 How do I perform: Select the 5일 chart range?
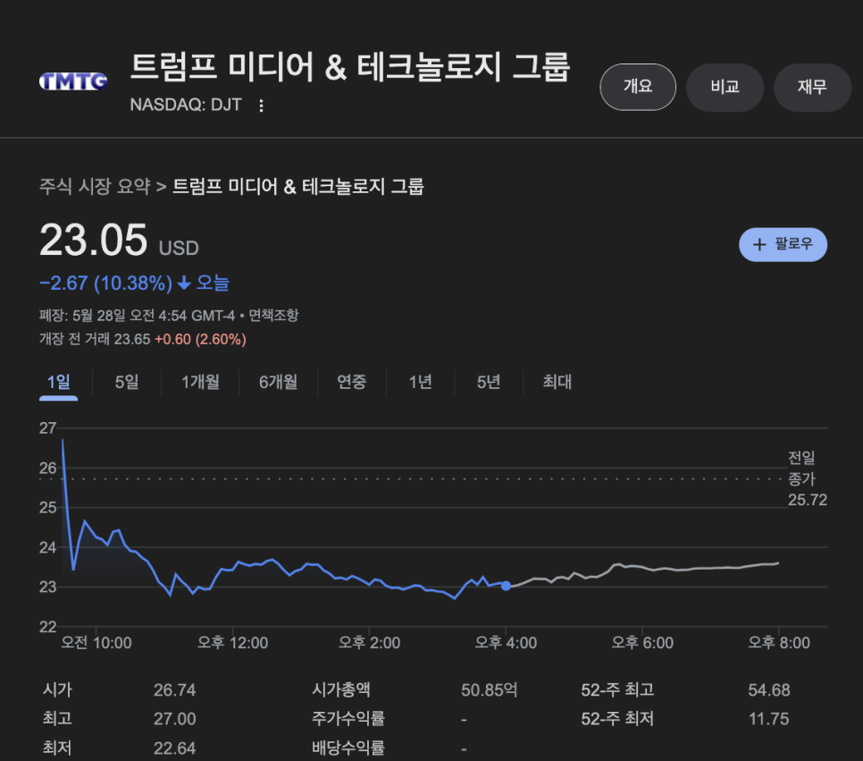127,382
